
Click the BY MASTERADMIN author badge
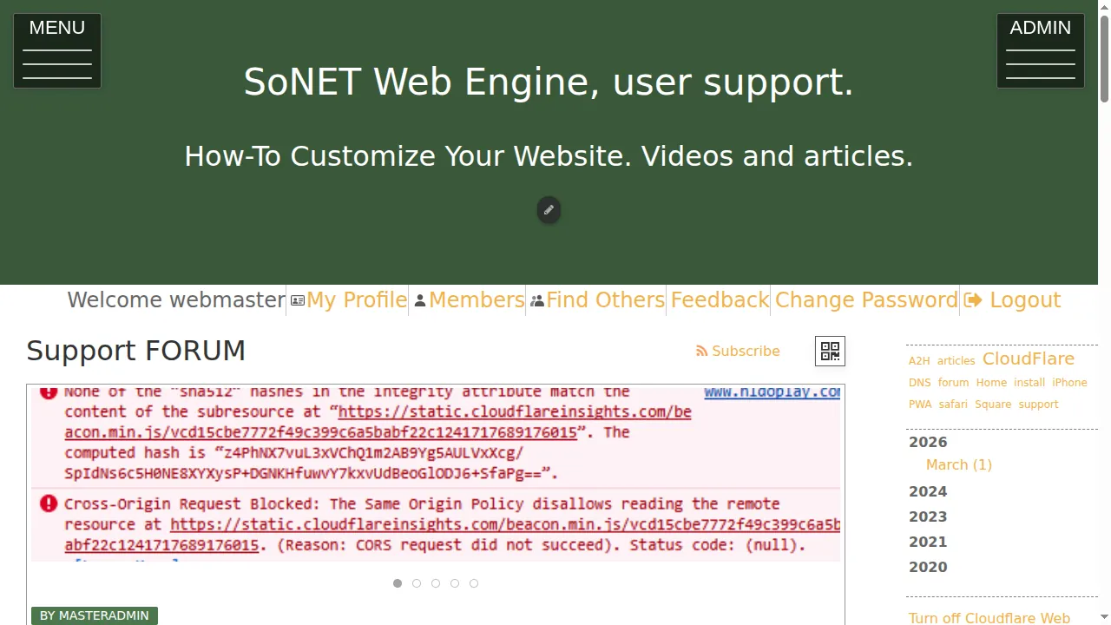95,615
